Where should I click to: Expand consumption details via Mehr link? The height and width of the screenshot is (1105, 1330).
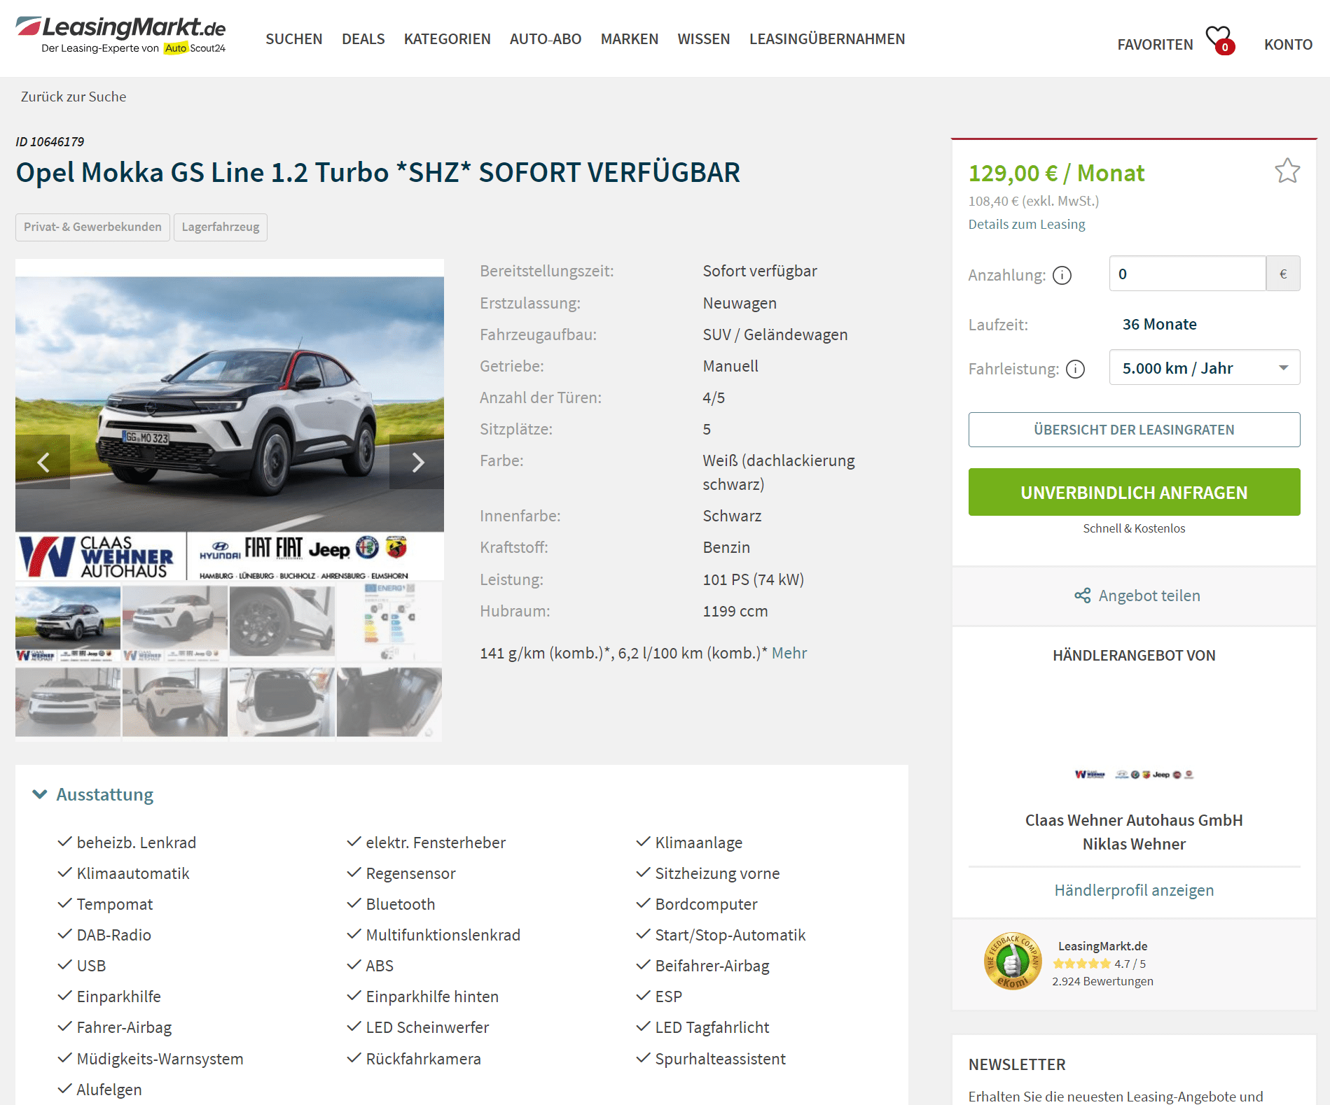[789, 653]
